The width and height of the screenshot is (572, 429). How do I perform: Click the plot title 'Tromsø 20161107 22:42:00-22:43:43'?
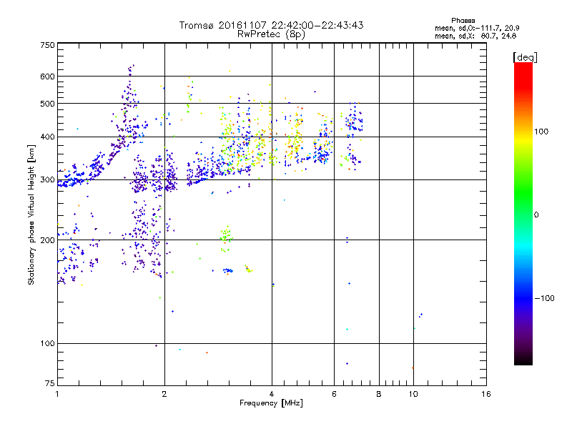(x=272, y=25)
